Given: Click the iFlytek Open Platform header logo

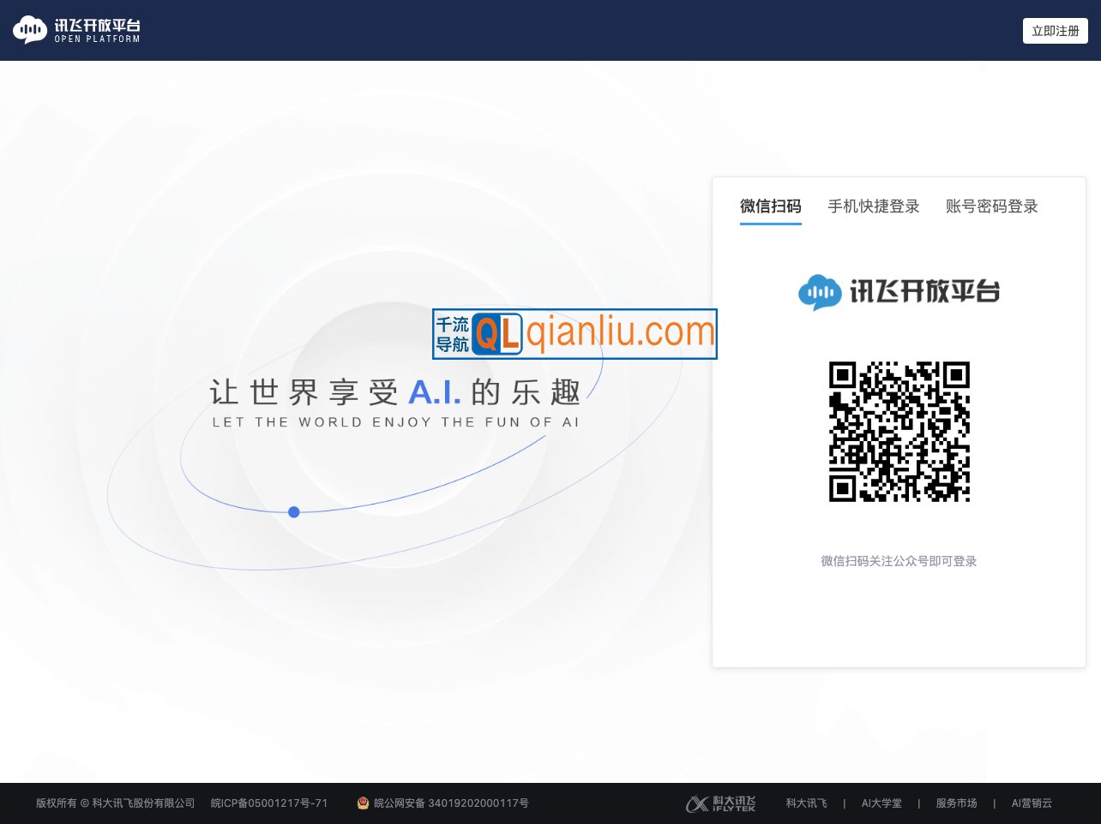Looking at the screenshot, I should pos(76,30).
